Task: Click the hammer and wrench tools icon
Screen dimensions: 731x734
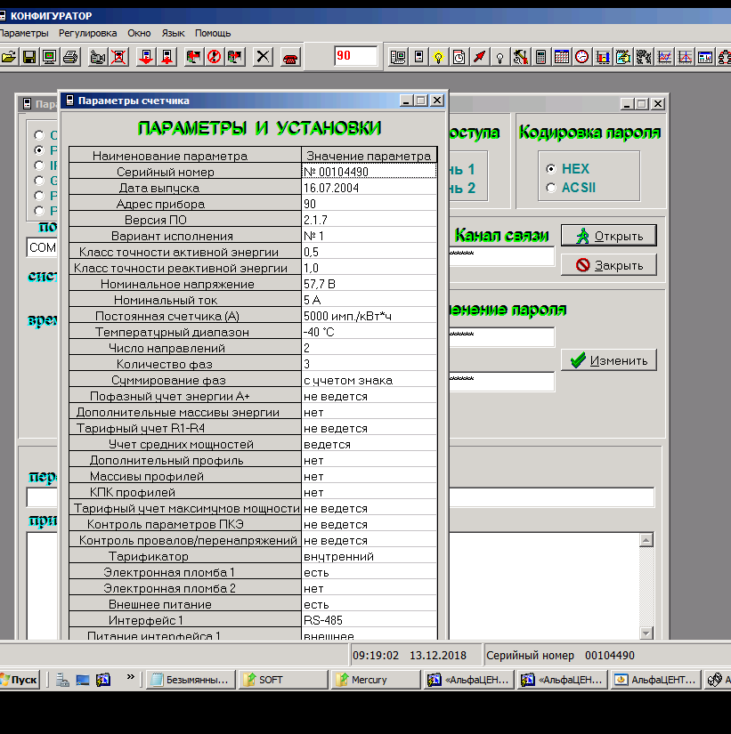Action: 520,57
